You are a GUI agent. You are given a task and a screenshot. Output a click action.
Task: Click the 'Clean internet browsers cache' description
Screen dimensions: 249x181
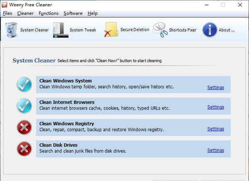pos(105,108)
